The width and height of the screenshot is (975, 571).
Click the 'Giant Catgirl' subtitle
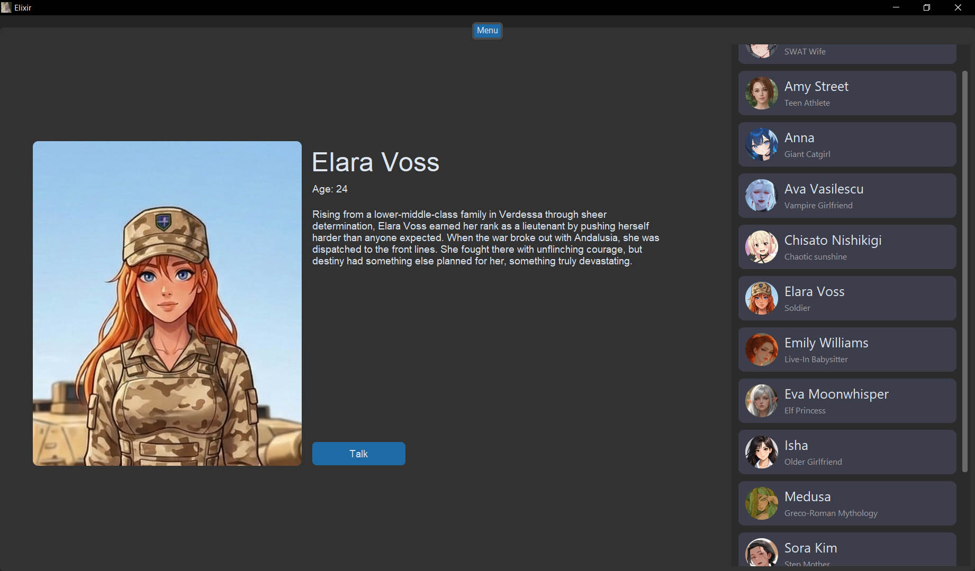(807, 154)
